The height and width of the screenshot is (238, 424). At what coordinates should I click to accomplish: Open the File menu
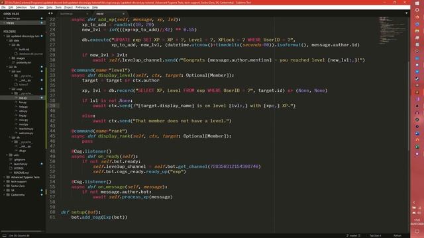point(3,7)
